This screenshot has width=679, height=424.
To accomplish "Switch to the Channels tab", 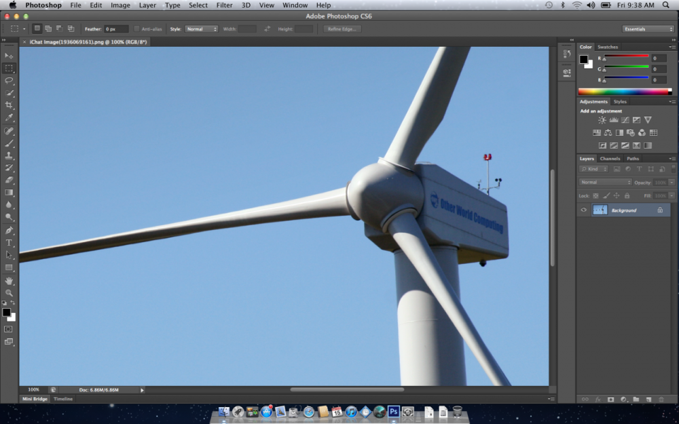I will click(x=610, y=158).
